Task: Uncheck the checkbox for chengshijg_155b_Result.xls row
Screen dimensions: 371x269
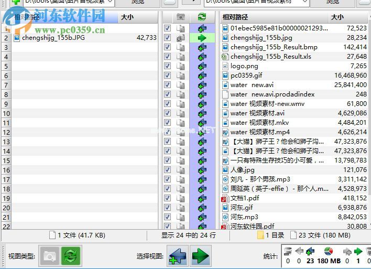Action: coord(167,57)
